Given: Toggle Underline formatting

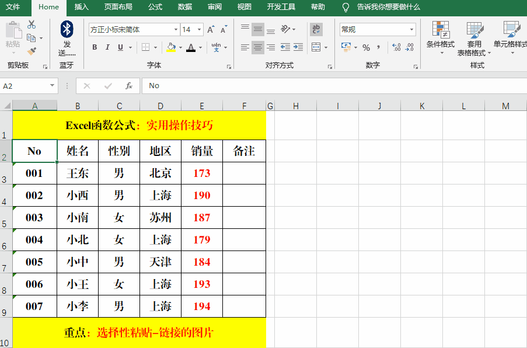Looking at the screenshot, I should pyautogui.click(x=120, y=47).
